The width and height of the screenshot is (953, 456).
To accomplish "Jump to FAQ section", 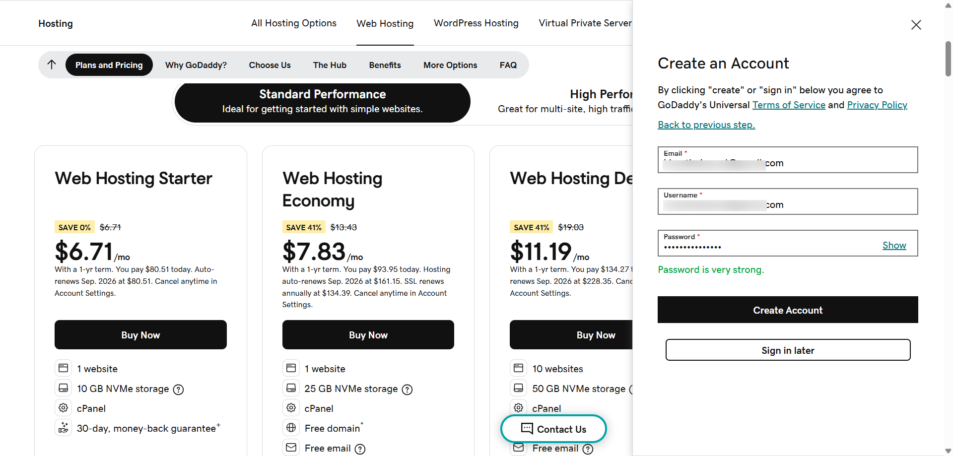I will point(508,65).
